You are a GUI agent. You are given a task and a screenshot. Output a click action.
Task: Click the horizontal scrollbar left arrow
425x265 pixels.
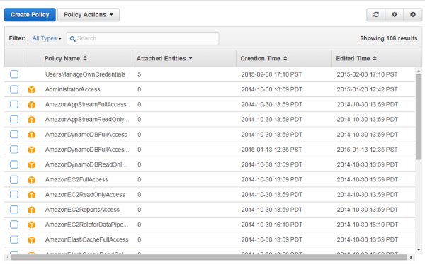(8, 257)
